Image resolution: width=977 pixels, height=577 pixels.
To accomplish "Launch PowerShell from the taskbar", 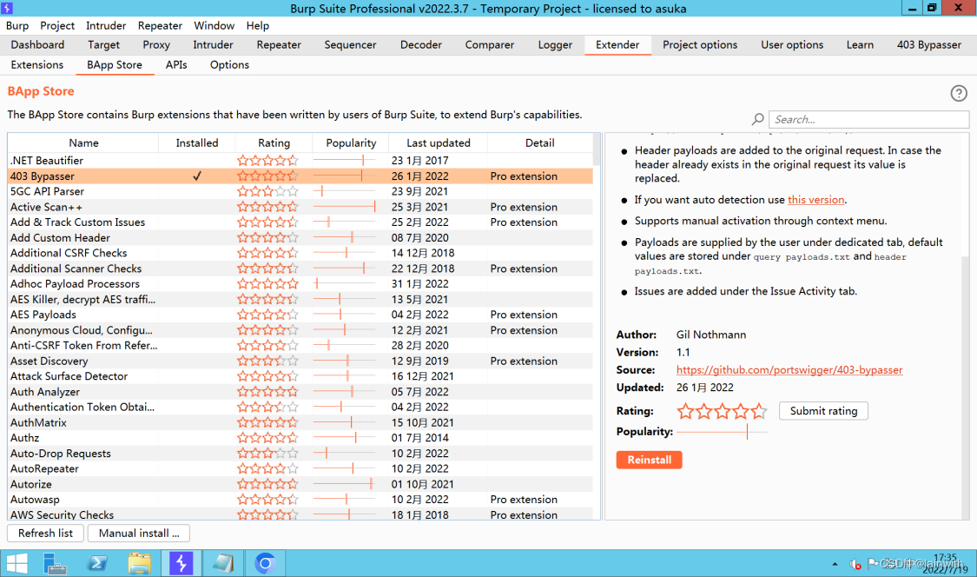I will click(x=97, y=563).
